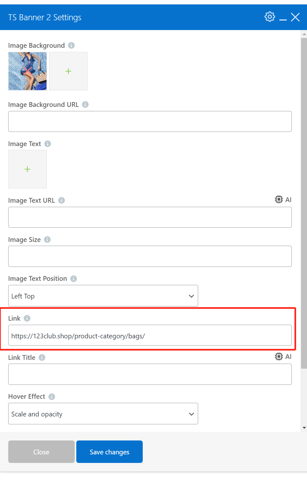
Task: Add an Image Text via the plus tile
Action: point(27,169)
